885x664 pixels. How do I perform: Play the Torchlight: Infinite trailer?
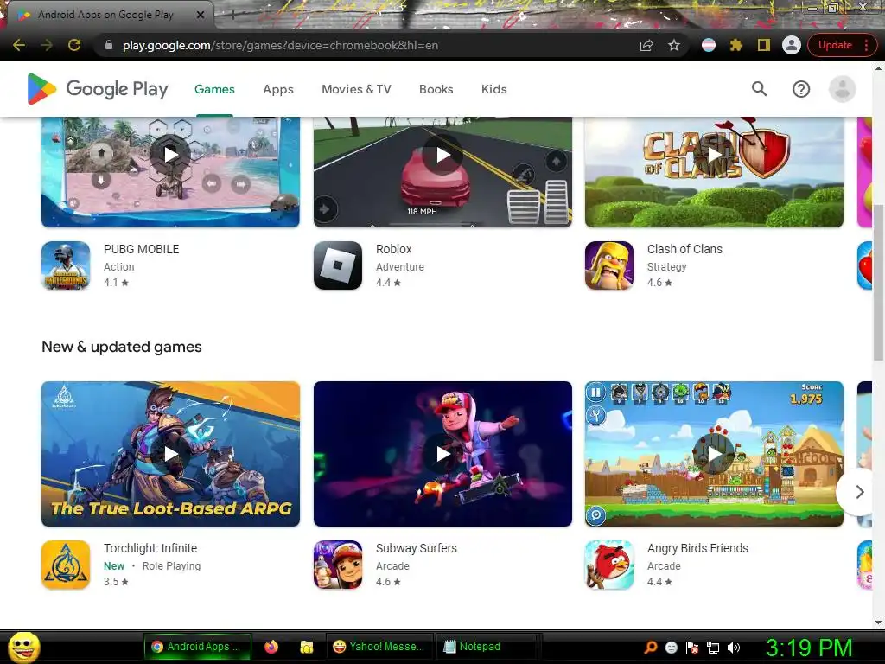[x=170, y=453]
